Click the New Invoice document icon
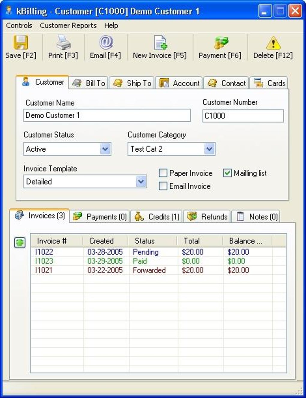 click(160, 42)
